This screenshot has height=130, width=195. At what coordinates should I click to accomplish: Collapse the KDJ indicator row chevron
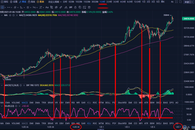pyautogui.click(x=2, y=106)
